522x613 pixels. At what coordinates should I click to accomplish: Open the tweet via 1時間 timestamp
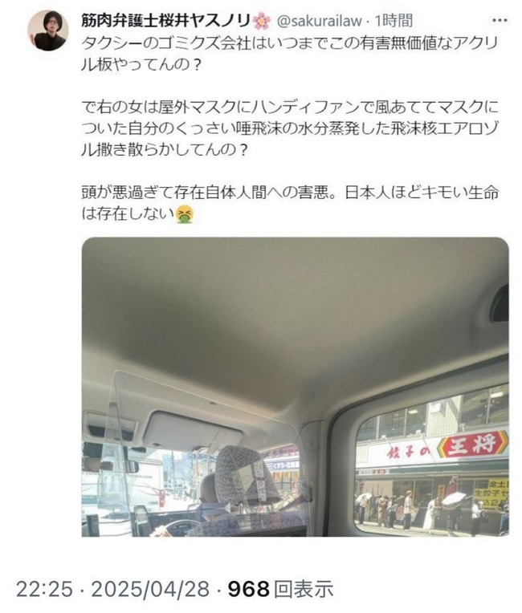394,21
